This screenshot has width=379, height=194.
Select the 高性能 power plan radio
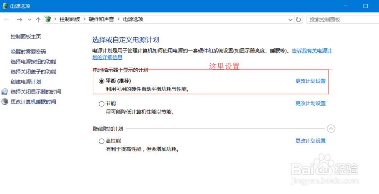(x=102, y=141)
